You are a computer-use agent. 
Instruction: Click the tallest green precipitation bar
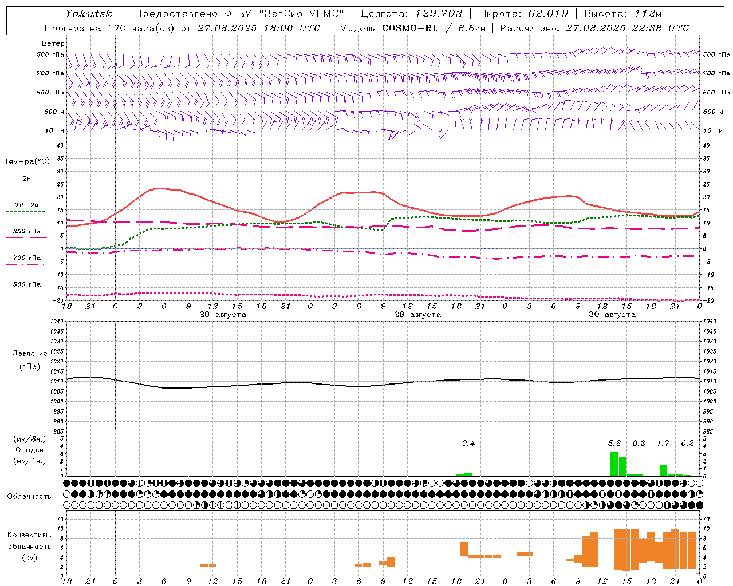coord(614,464)
